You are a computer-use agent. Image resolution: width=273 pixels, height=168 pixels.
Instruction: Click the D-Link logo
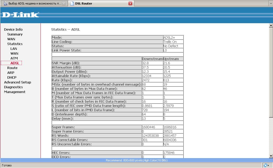20,15
